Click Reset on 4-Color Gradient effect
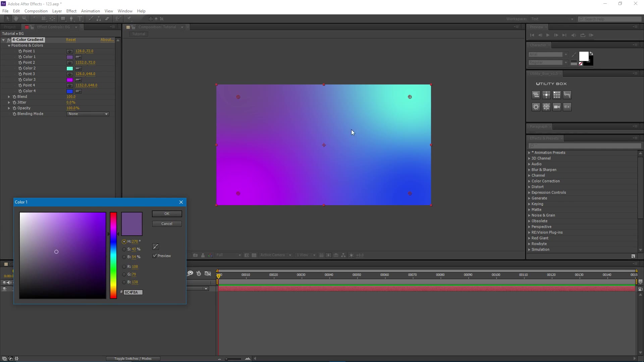 (x=71, y=40)
